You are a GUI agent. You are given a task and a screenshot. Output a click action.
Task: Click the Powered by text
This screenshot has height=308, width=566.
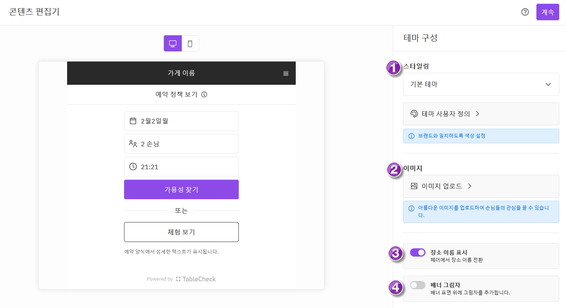(x=160, y=279)
